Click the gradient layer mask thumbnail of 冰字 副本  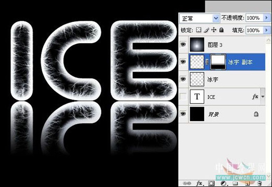coord(218,62)
